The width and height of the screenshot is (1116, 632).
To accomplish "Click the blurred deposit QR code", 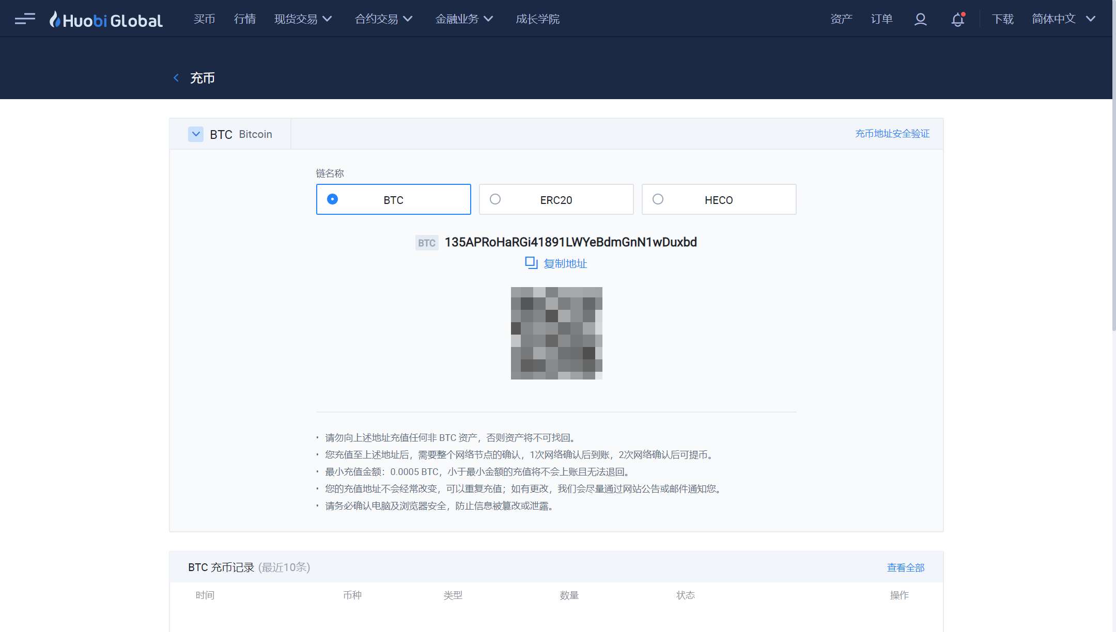I will [x=556, y=333].
